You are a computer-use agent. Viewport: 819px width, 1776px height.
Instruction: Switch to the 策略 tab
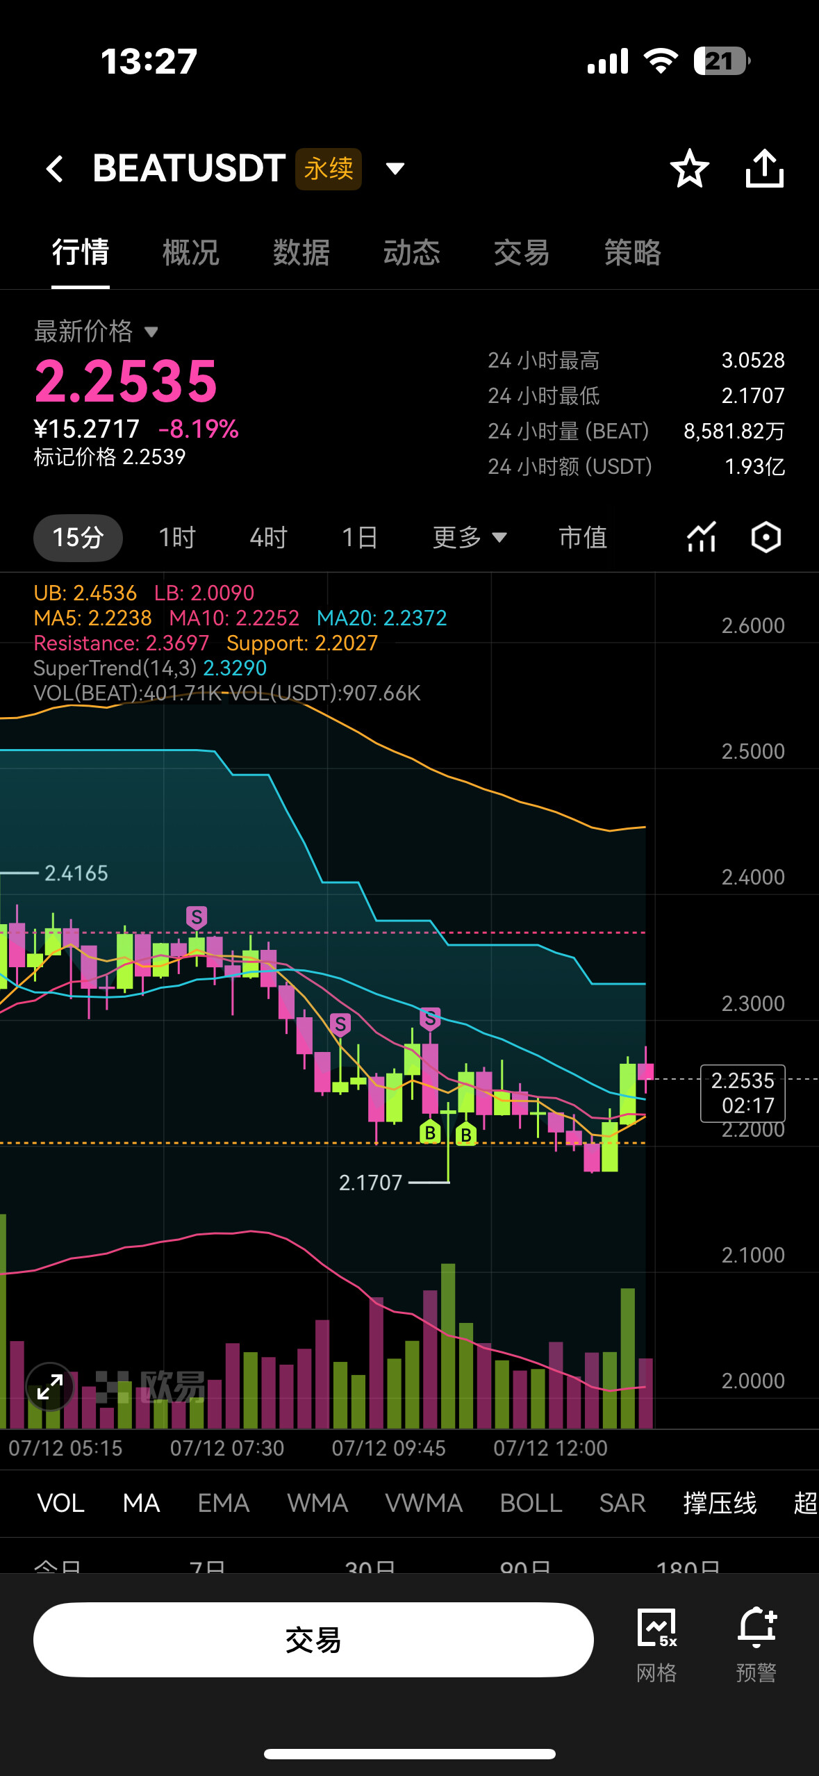pyautogui.click(x=632, y=252)
